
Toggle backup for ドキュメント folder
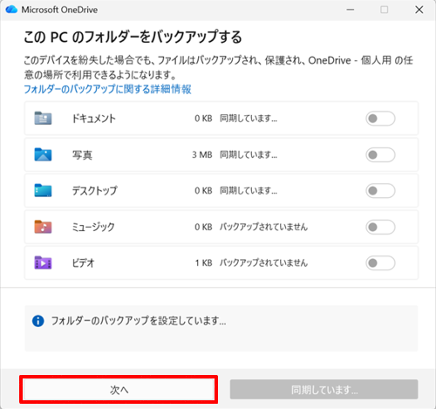pyautogui.click(x=380, y=119)
